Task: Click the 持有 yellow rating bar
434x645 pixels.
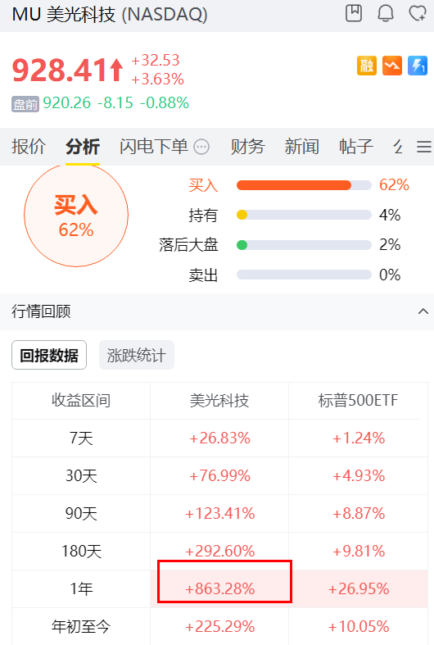Action: pos(304,215)
